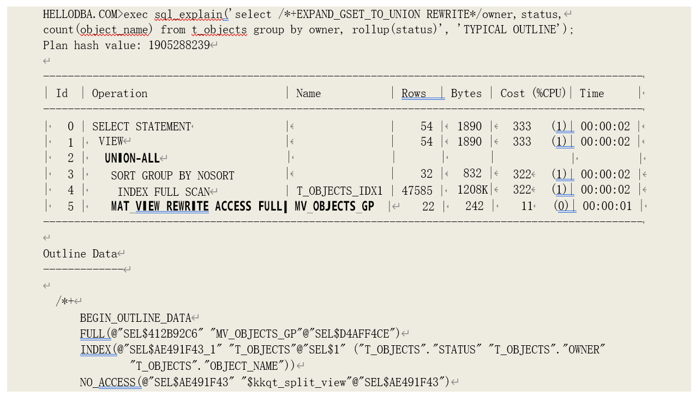Screen dimensions: 695x396
Task: Click the Id column header
Action: pyautogui.click(x=62, y=93)
